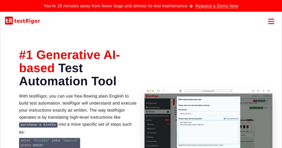Viewport: 282px width, 148px height.
Task: Click the new tab plus icon in screenshot
Action: [263, 91]
